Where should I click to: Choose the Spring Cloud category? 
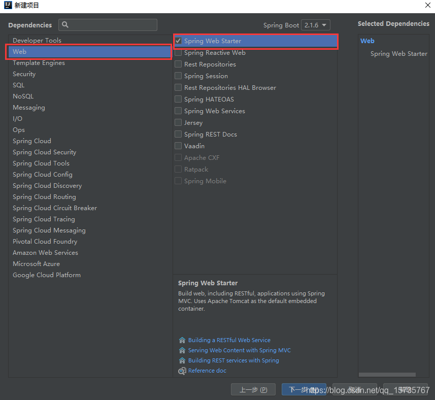click(x=90, y=141)
